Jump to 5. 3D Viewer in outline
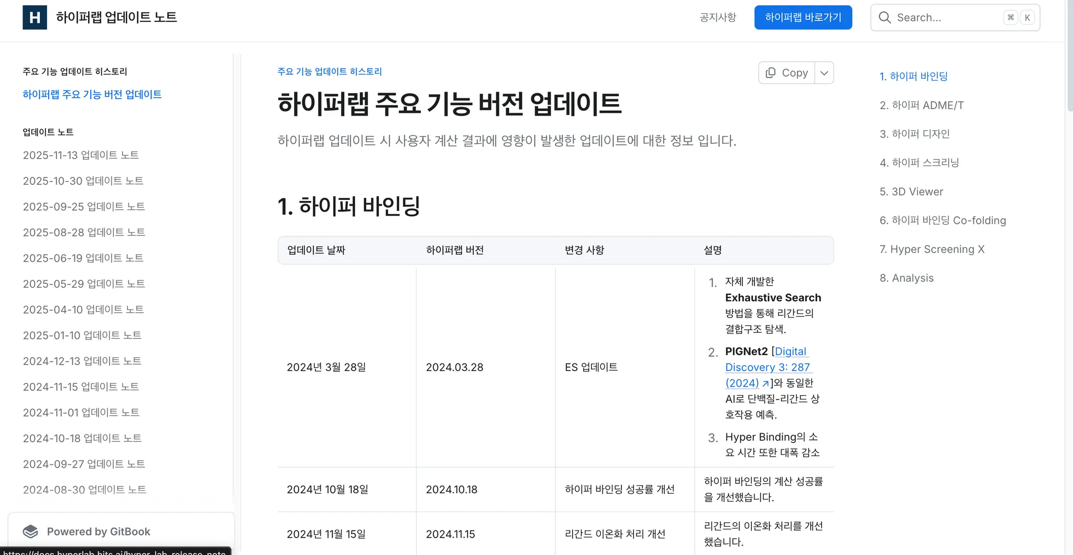Viewport: 1073px width, 555px height. click(911, 191)
